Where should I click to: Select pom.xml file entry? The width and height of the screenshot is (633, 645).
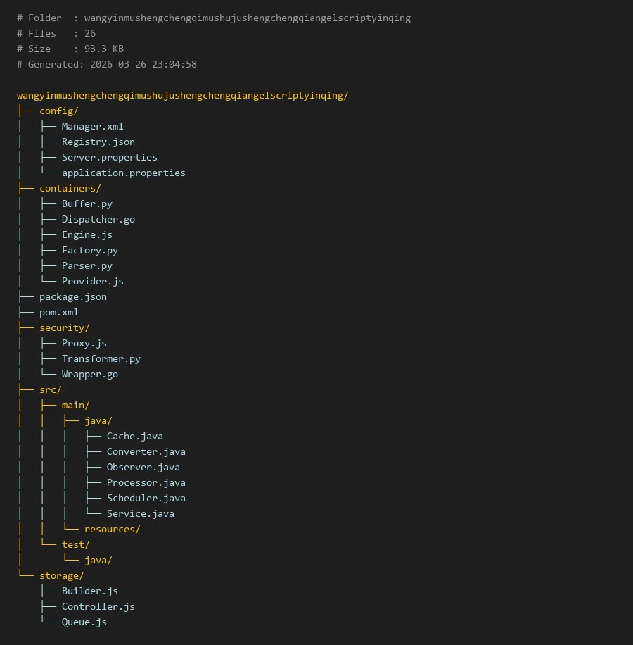coord(58,312)
